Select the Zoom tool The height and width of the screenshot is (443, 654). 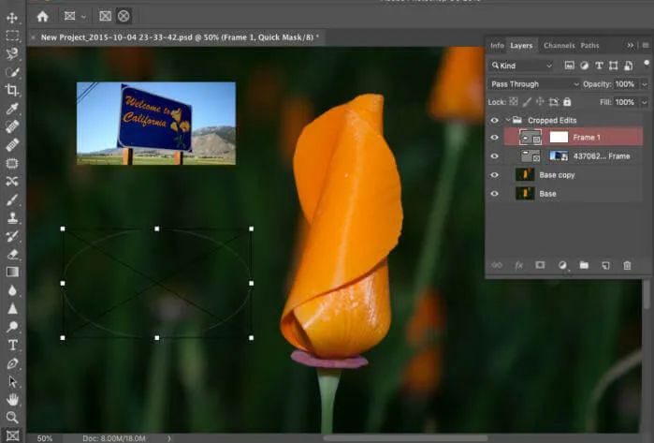12,417
